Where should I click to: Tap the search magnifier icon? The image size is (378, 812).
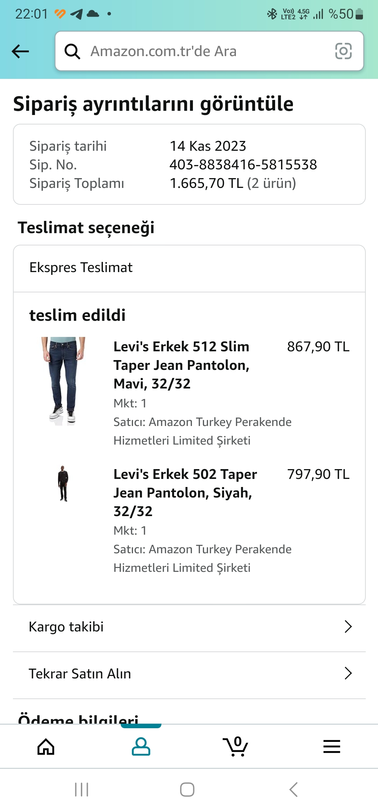pos(72,52)
